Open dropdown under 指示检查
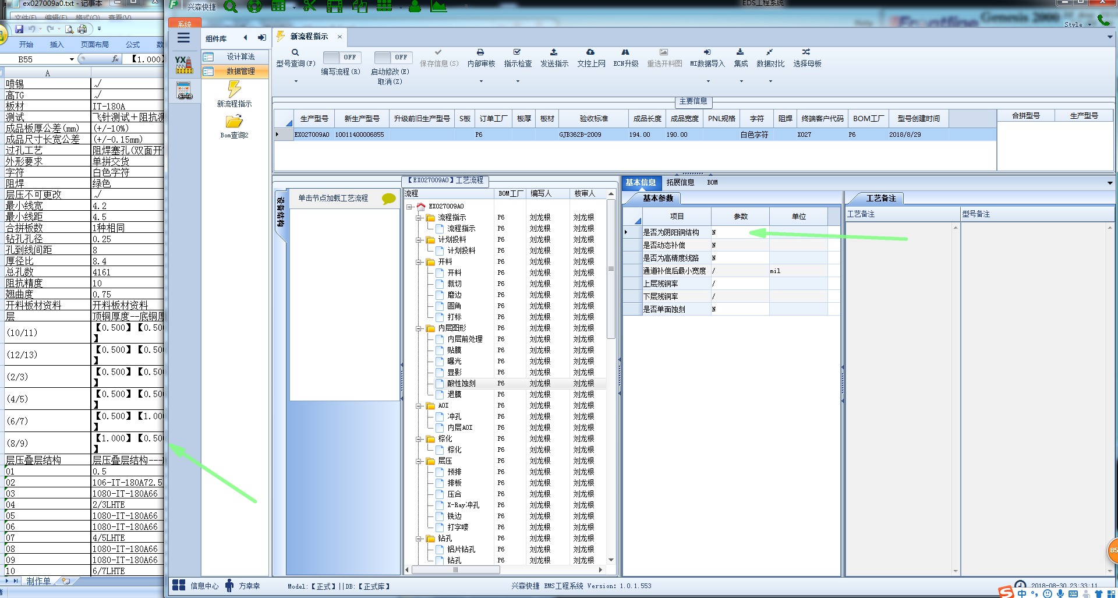The width and height of the screenshot is (1118, 598). point(518,82)
